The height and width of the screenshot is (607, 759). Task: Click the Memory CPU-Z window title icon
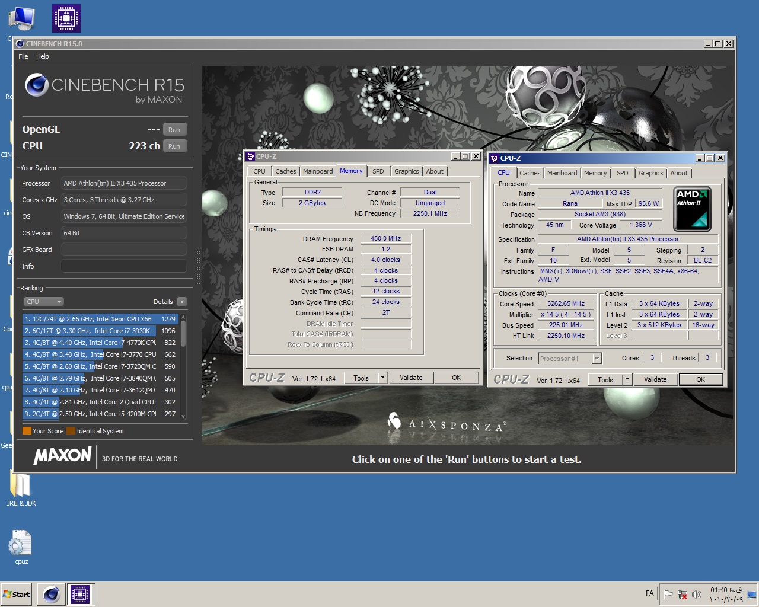point(250,156)
